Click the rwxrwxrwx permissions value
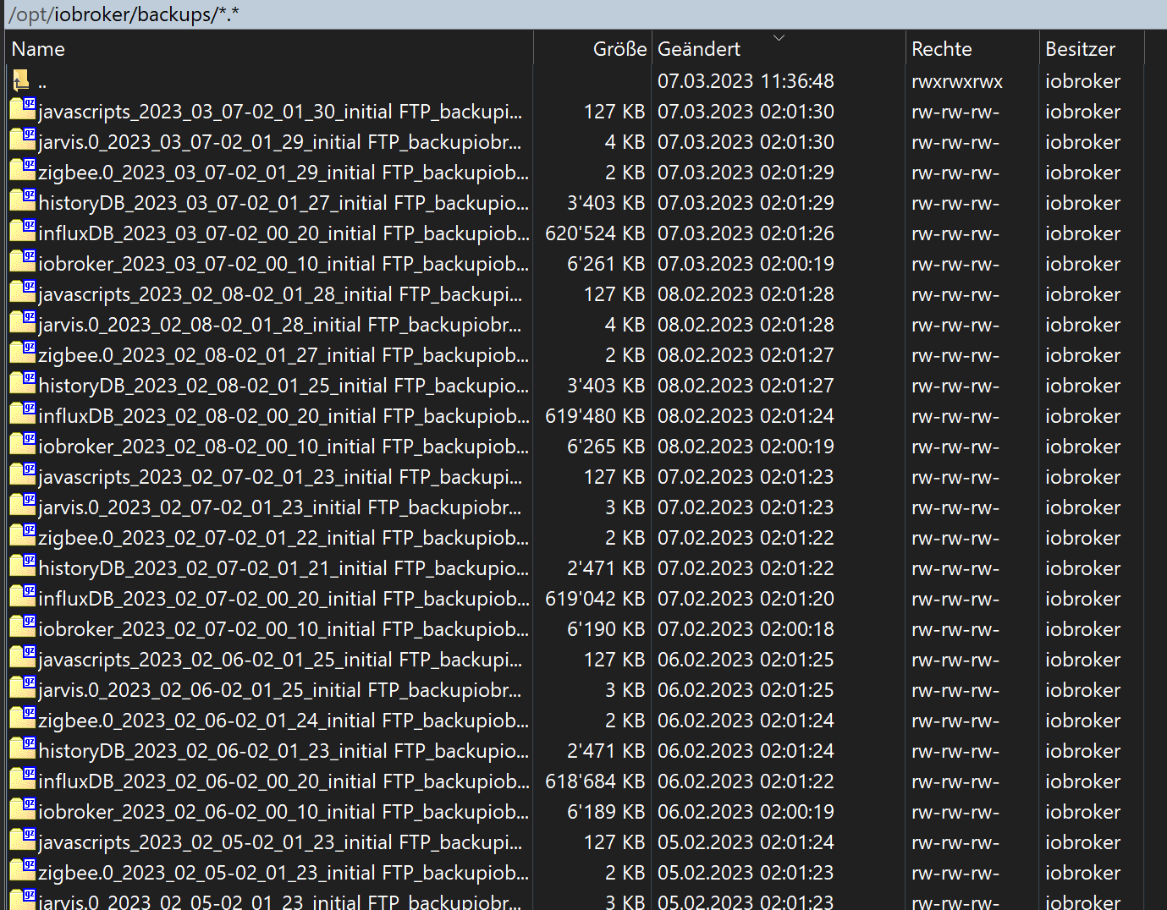 pyautogui.click(x=956, y=81)
